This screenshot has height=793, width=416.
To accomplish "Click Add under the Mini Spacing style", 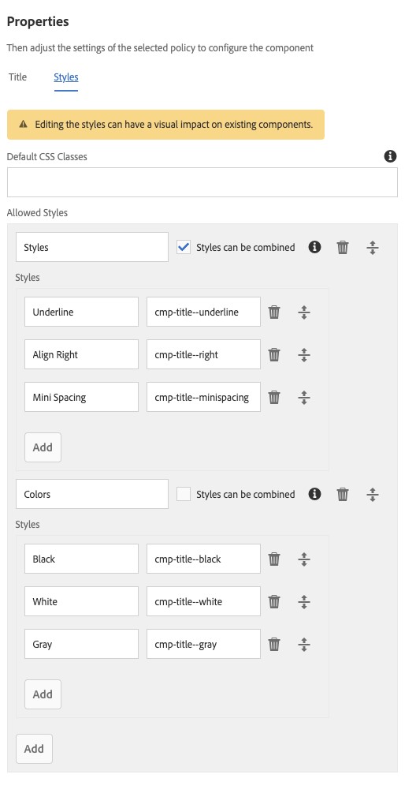I will coord(43,447).
